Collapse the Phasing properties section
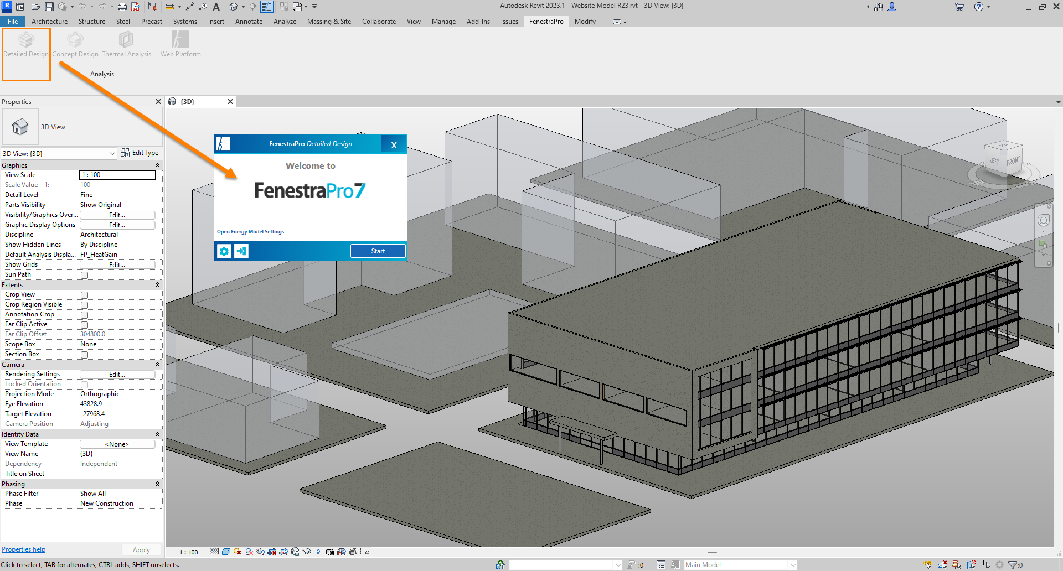The width and height of the screenshot is (1063, 571). [157, 484]
